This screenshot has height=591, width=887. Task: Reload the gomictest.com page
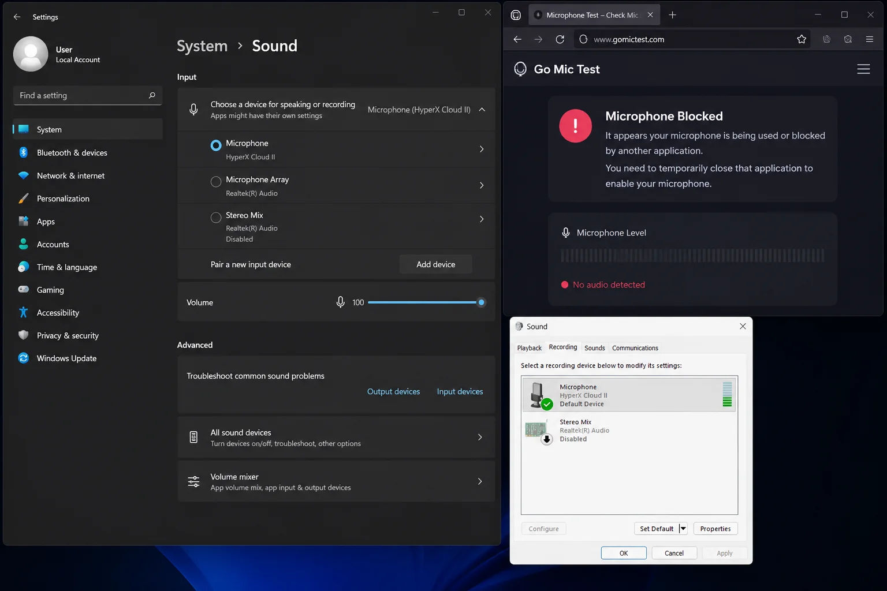(560, 39)
